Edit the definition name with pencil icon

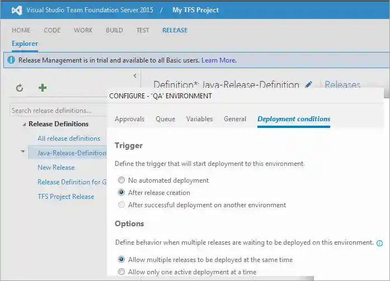(x=308, y=84)
